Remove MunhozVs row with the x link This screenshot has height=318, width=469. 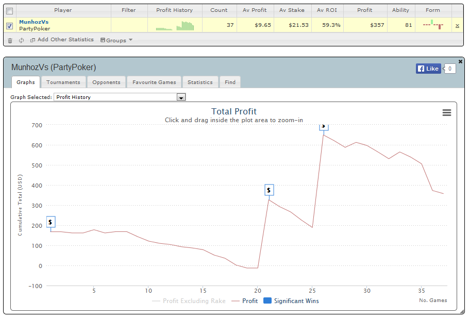[457, 26]
